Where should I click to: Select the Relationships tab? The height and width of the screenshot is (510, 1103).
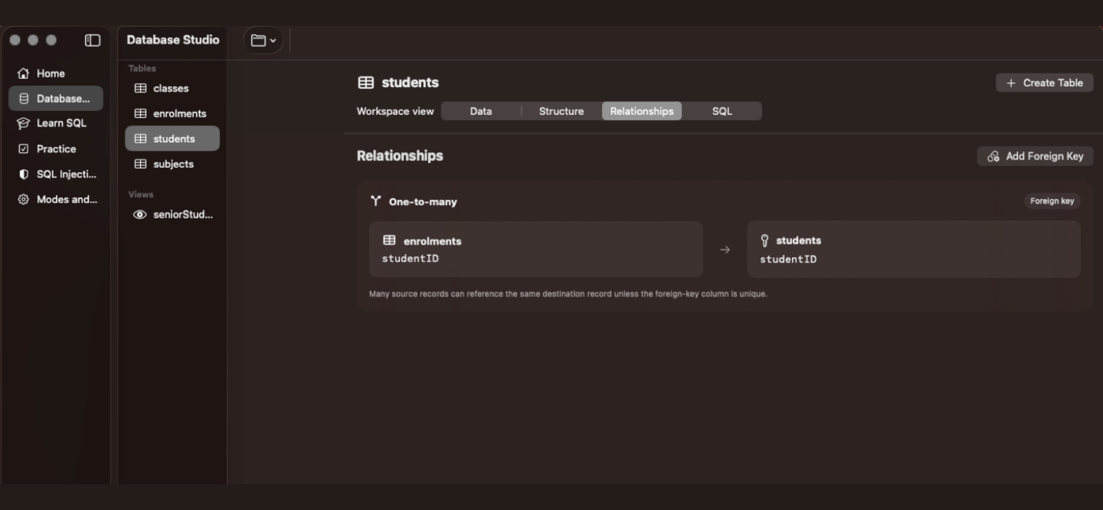coord(642,111)
